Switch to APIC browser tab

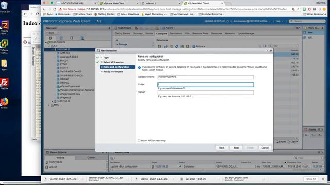point(76,3)
